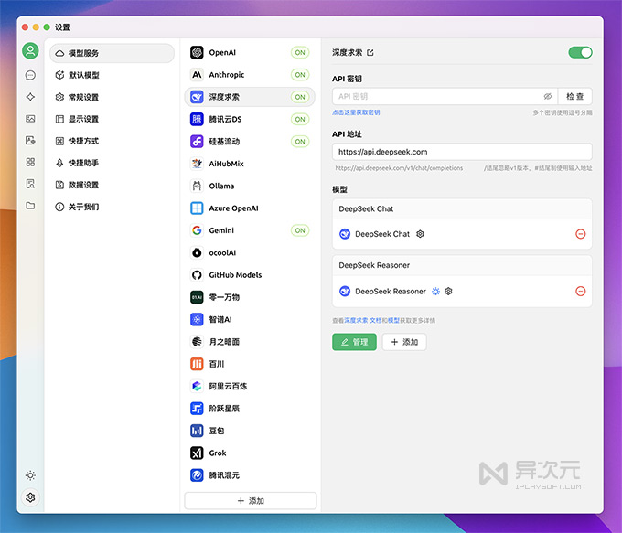The height and width of the screenshot is (533, 622).
Task: Click the API 地址 input field
Action: [462, 152]
